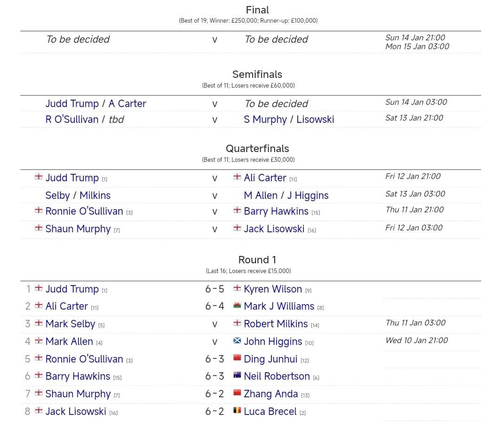The width and height of the screenshot is (501, 433).
Task: Click China flag next to Zhang Anda
Action: [237, 393]
